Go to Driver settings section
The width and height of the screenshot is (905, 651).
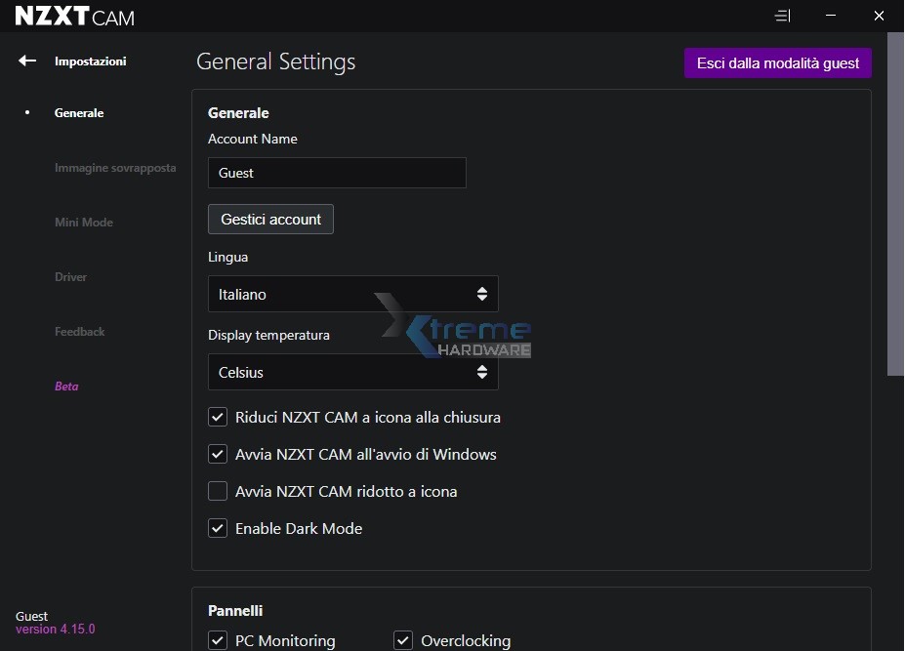pos(71,277)
